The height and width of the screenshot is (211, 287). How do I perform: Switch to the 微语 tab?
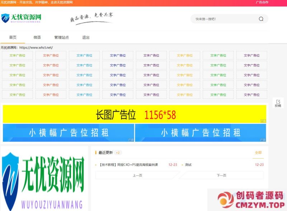point(37,37)
